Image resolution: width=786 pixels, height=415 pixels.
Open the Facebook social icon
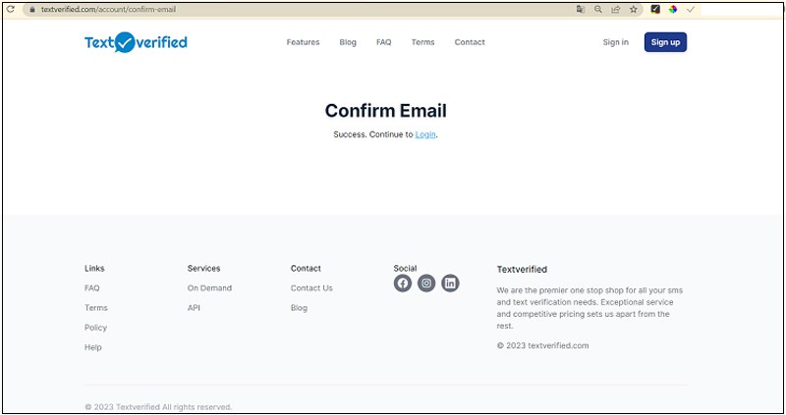[403, 284]
